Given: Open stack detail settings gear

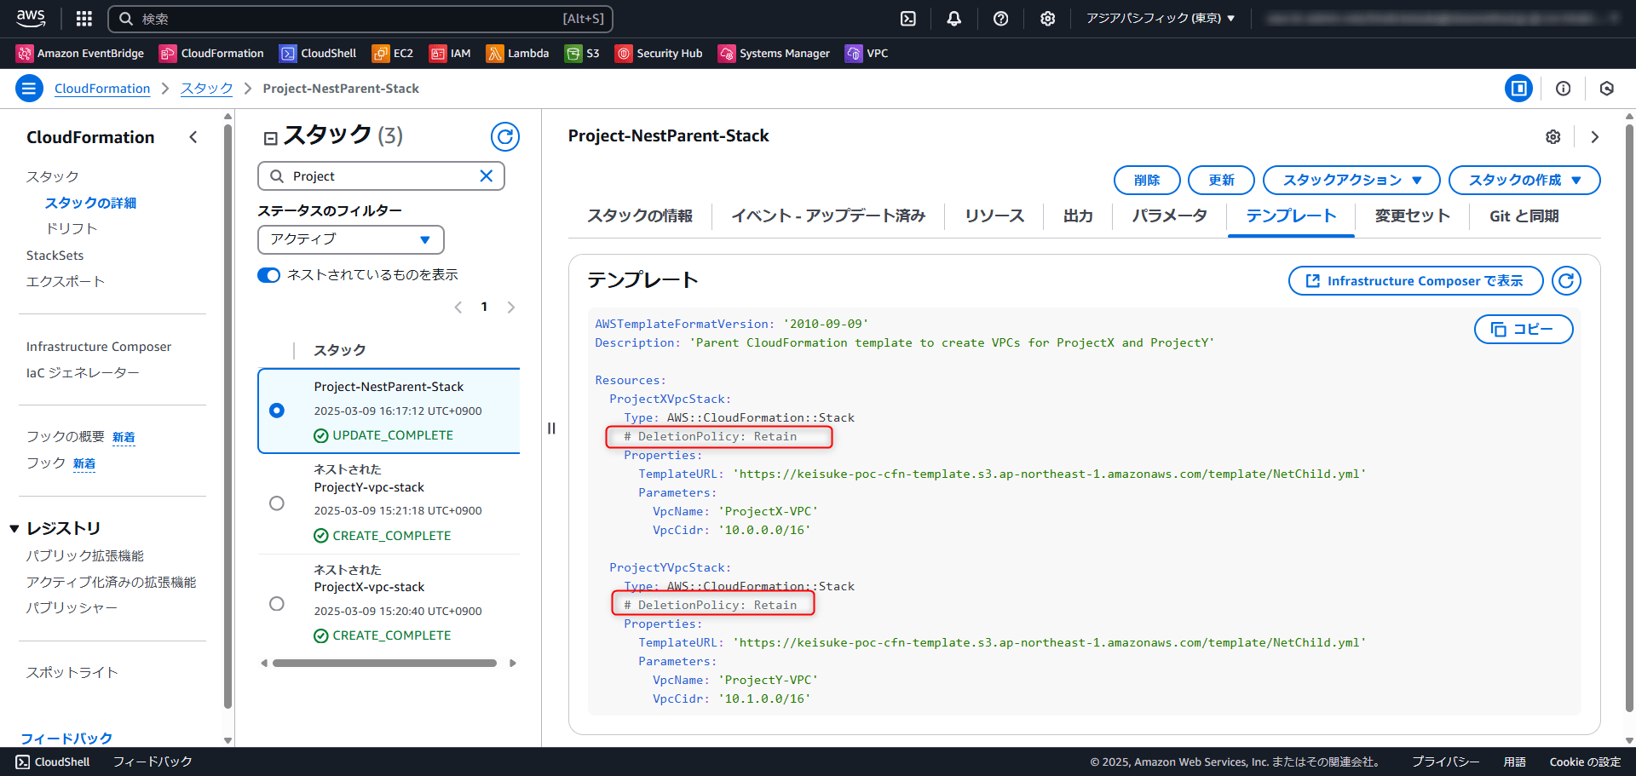Looking at the screenshot, I should pos(1553,136).
